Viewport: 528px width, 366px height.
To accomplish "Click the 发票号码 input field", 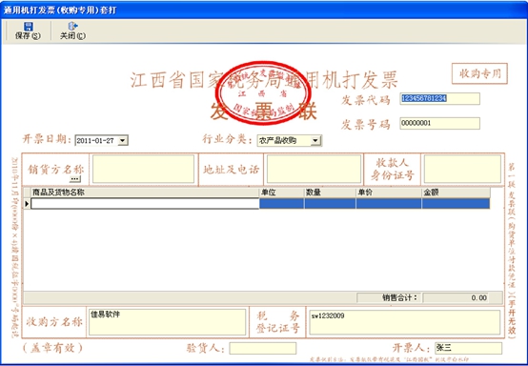I will (x=439, y=123).
